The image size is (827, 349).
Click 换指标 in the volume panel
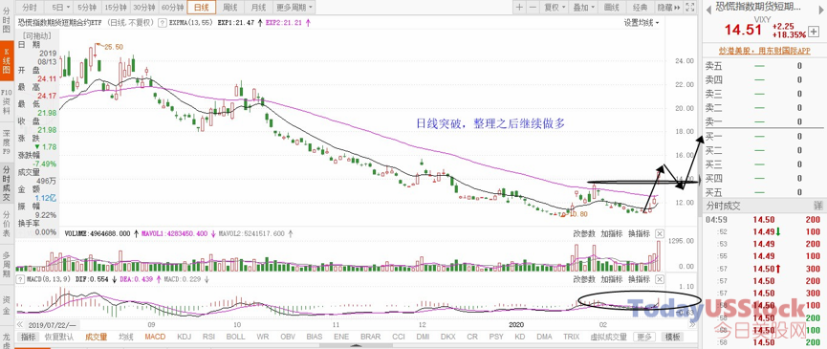pos(639,233)
